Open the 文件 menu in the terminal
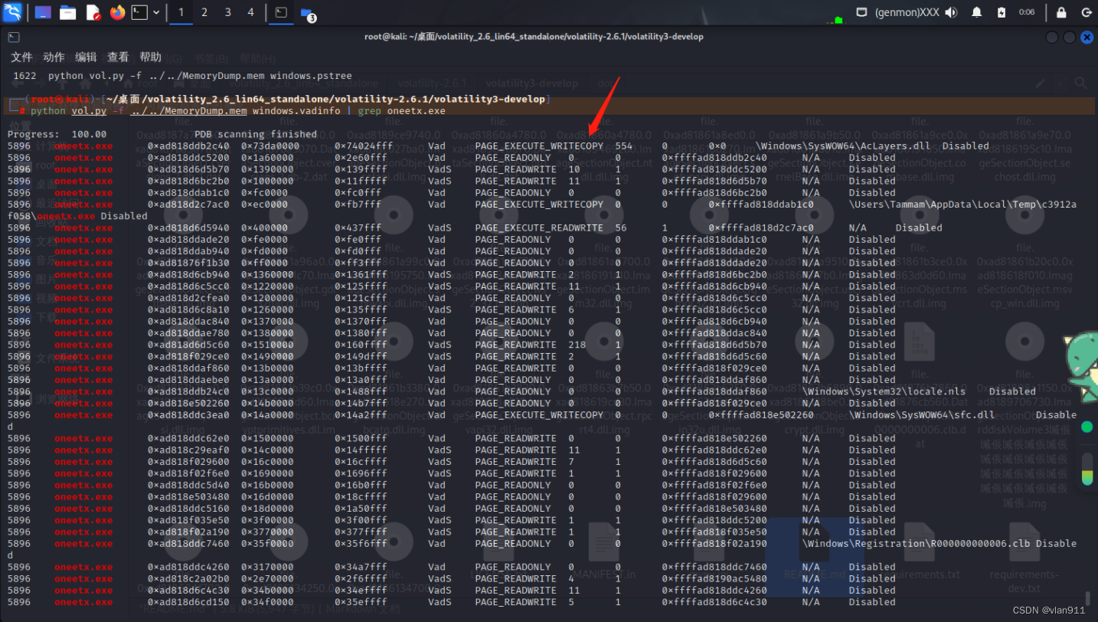Image resolution: width=1098 pixels, height=622 pixels. coord(21,57)
